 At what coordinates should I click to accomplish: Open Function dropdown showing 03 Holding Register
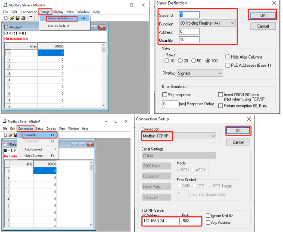tap(207, 23)
